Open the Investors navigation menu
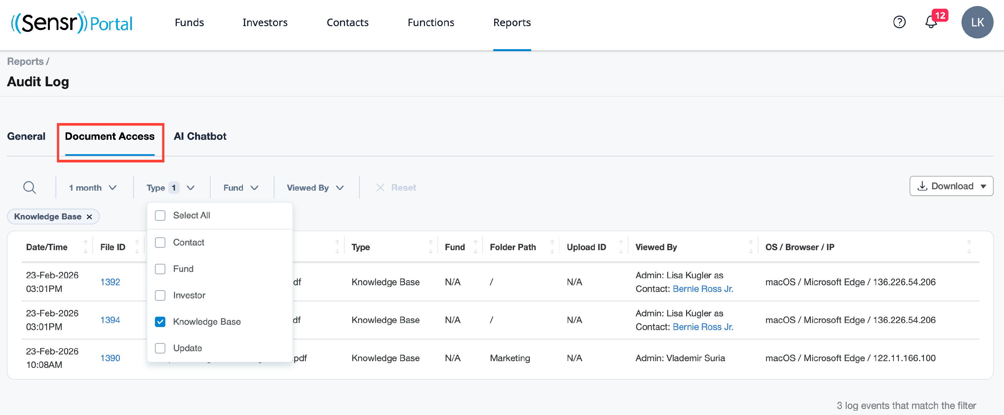This screenshot has height=415, width=1004. [265, 23]
